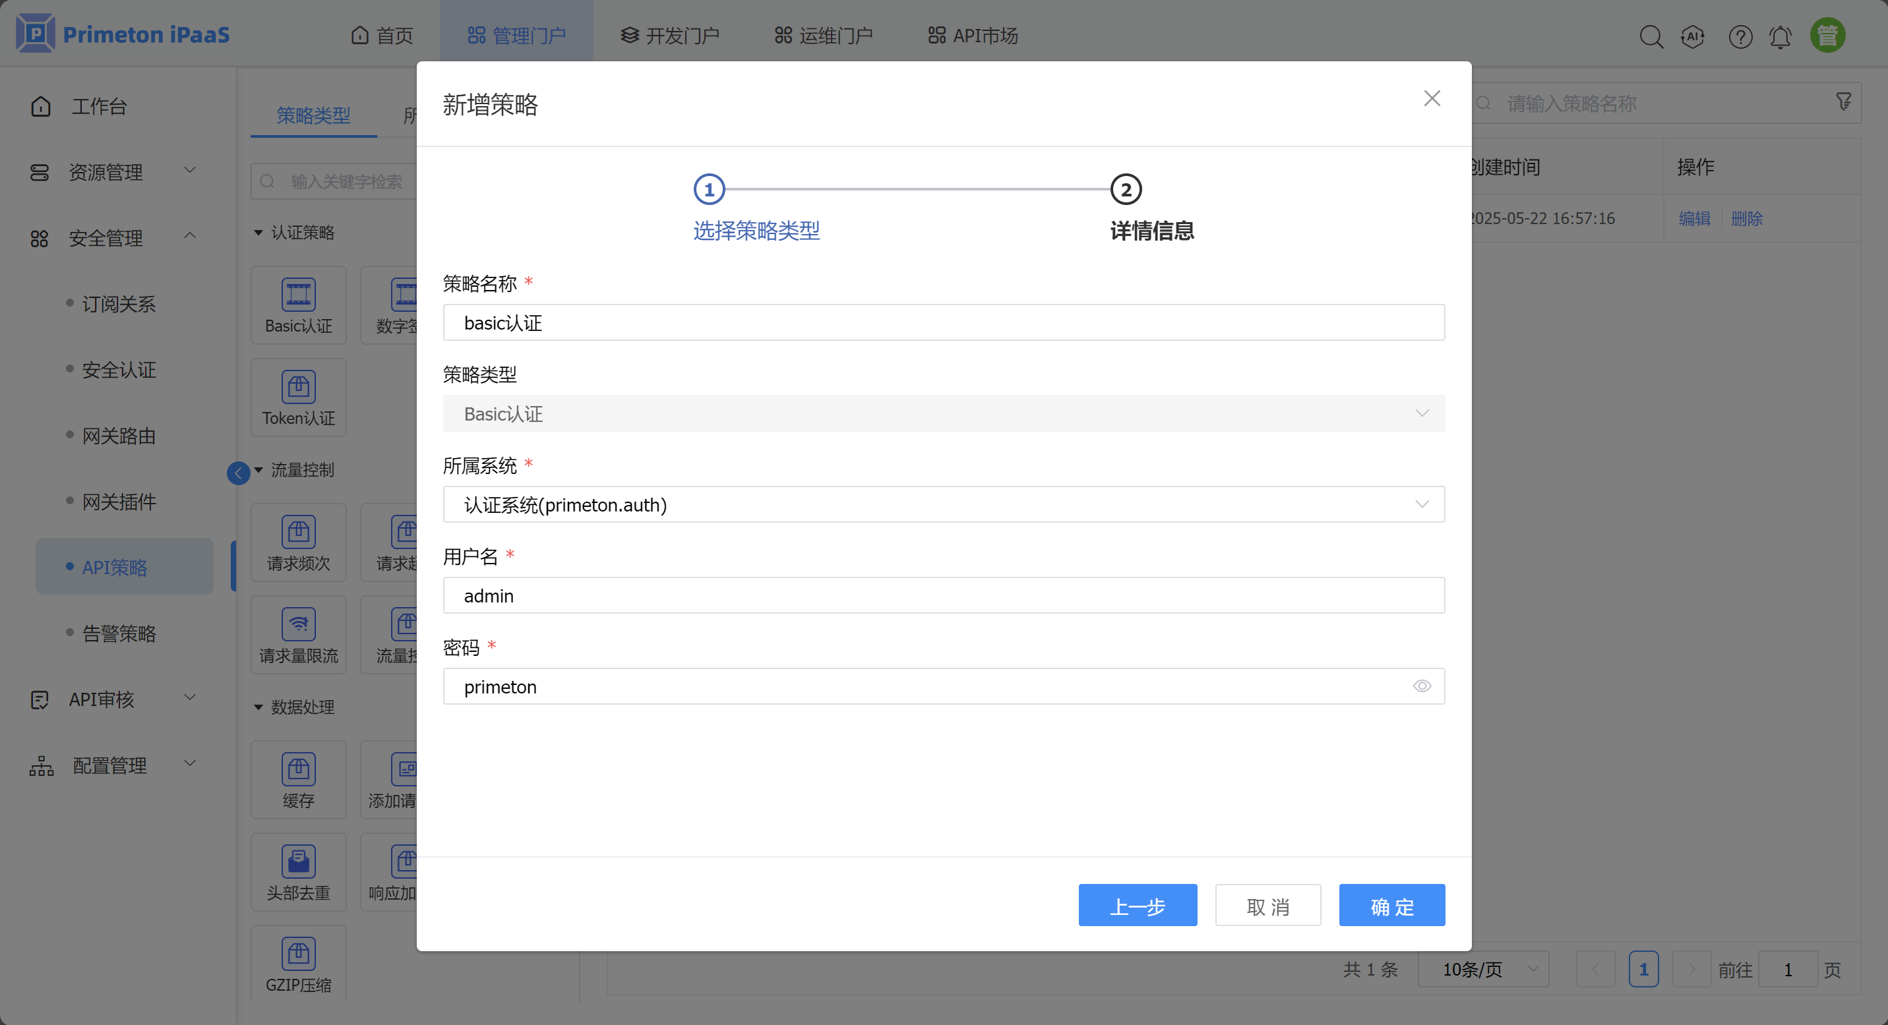The width and height of the screenshot is (1888, 1025).
Task: Click the notification bell icon
Action: click(x=1781, y=36)
